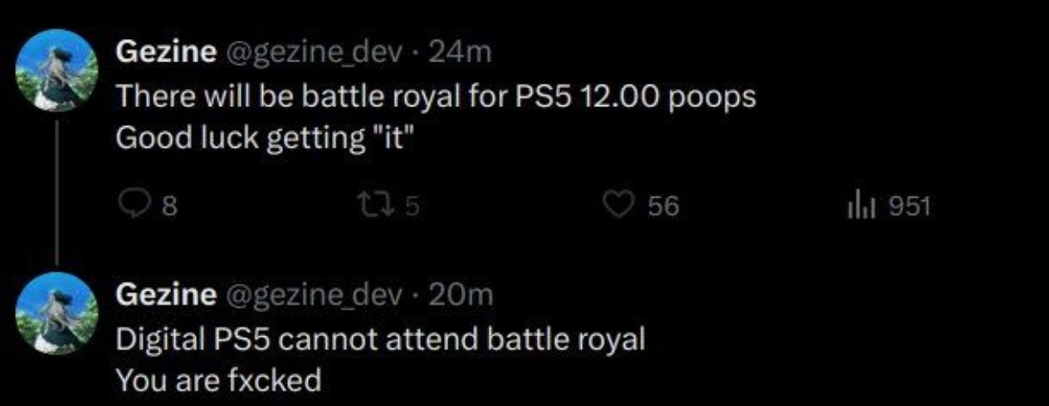Click the 'Good luck getting "it"' text line

click(x=264, y=139)
